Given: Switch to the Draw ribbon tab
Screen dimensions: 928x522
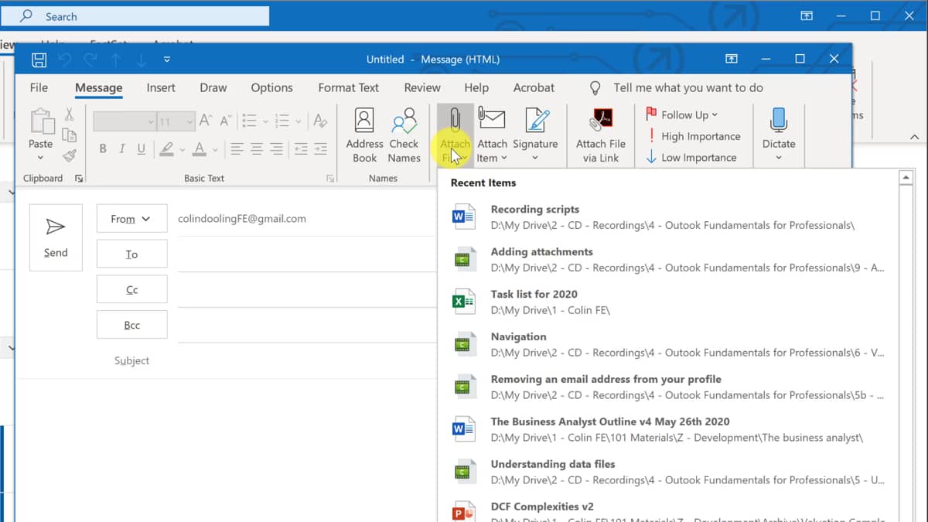Looking at the screenshot, I should 213,88.
